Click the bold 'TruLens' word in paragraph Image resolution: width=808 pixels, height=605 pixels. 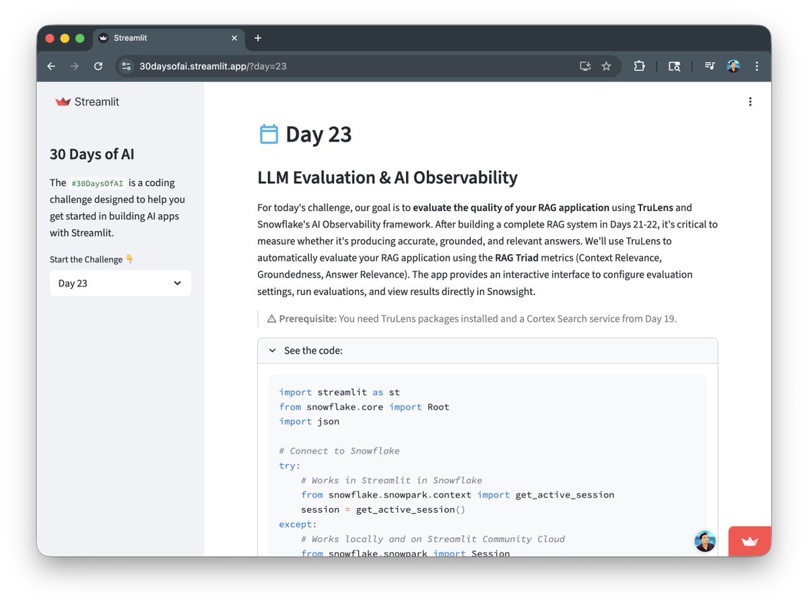pos(655,208)
